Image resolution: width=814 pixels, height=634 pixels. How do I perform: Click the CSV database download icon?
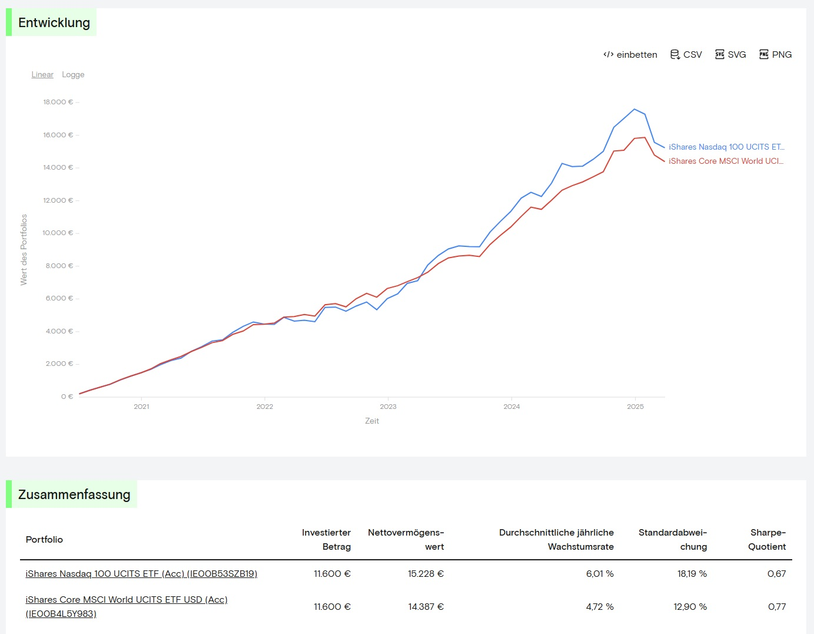tap(675, 54)
